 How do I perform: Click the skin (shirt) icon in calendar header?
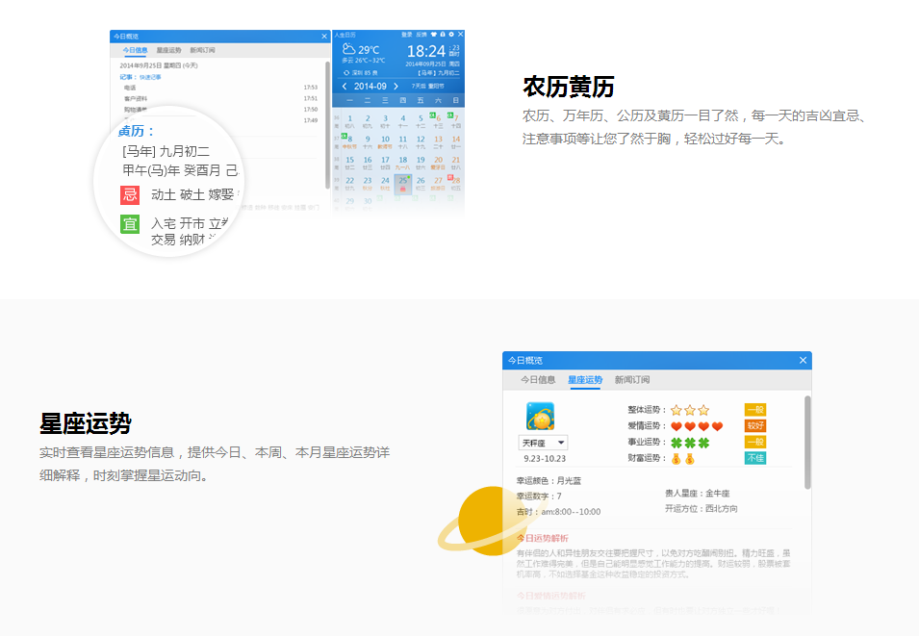(x=432, y=34)
